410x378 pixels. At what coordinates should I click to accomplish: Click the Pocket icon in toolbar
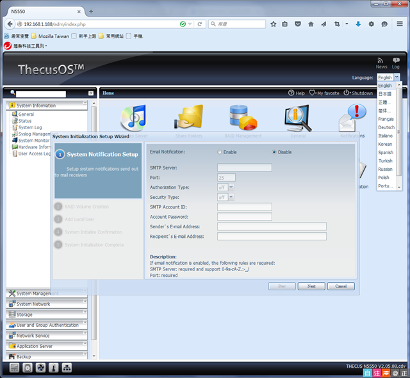[x=297, y=24]
